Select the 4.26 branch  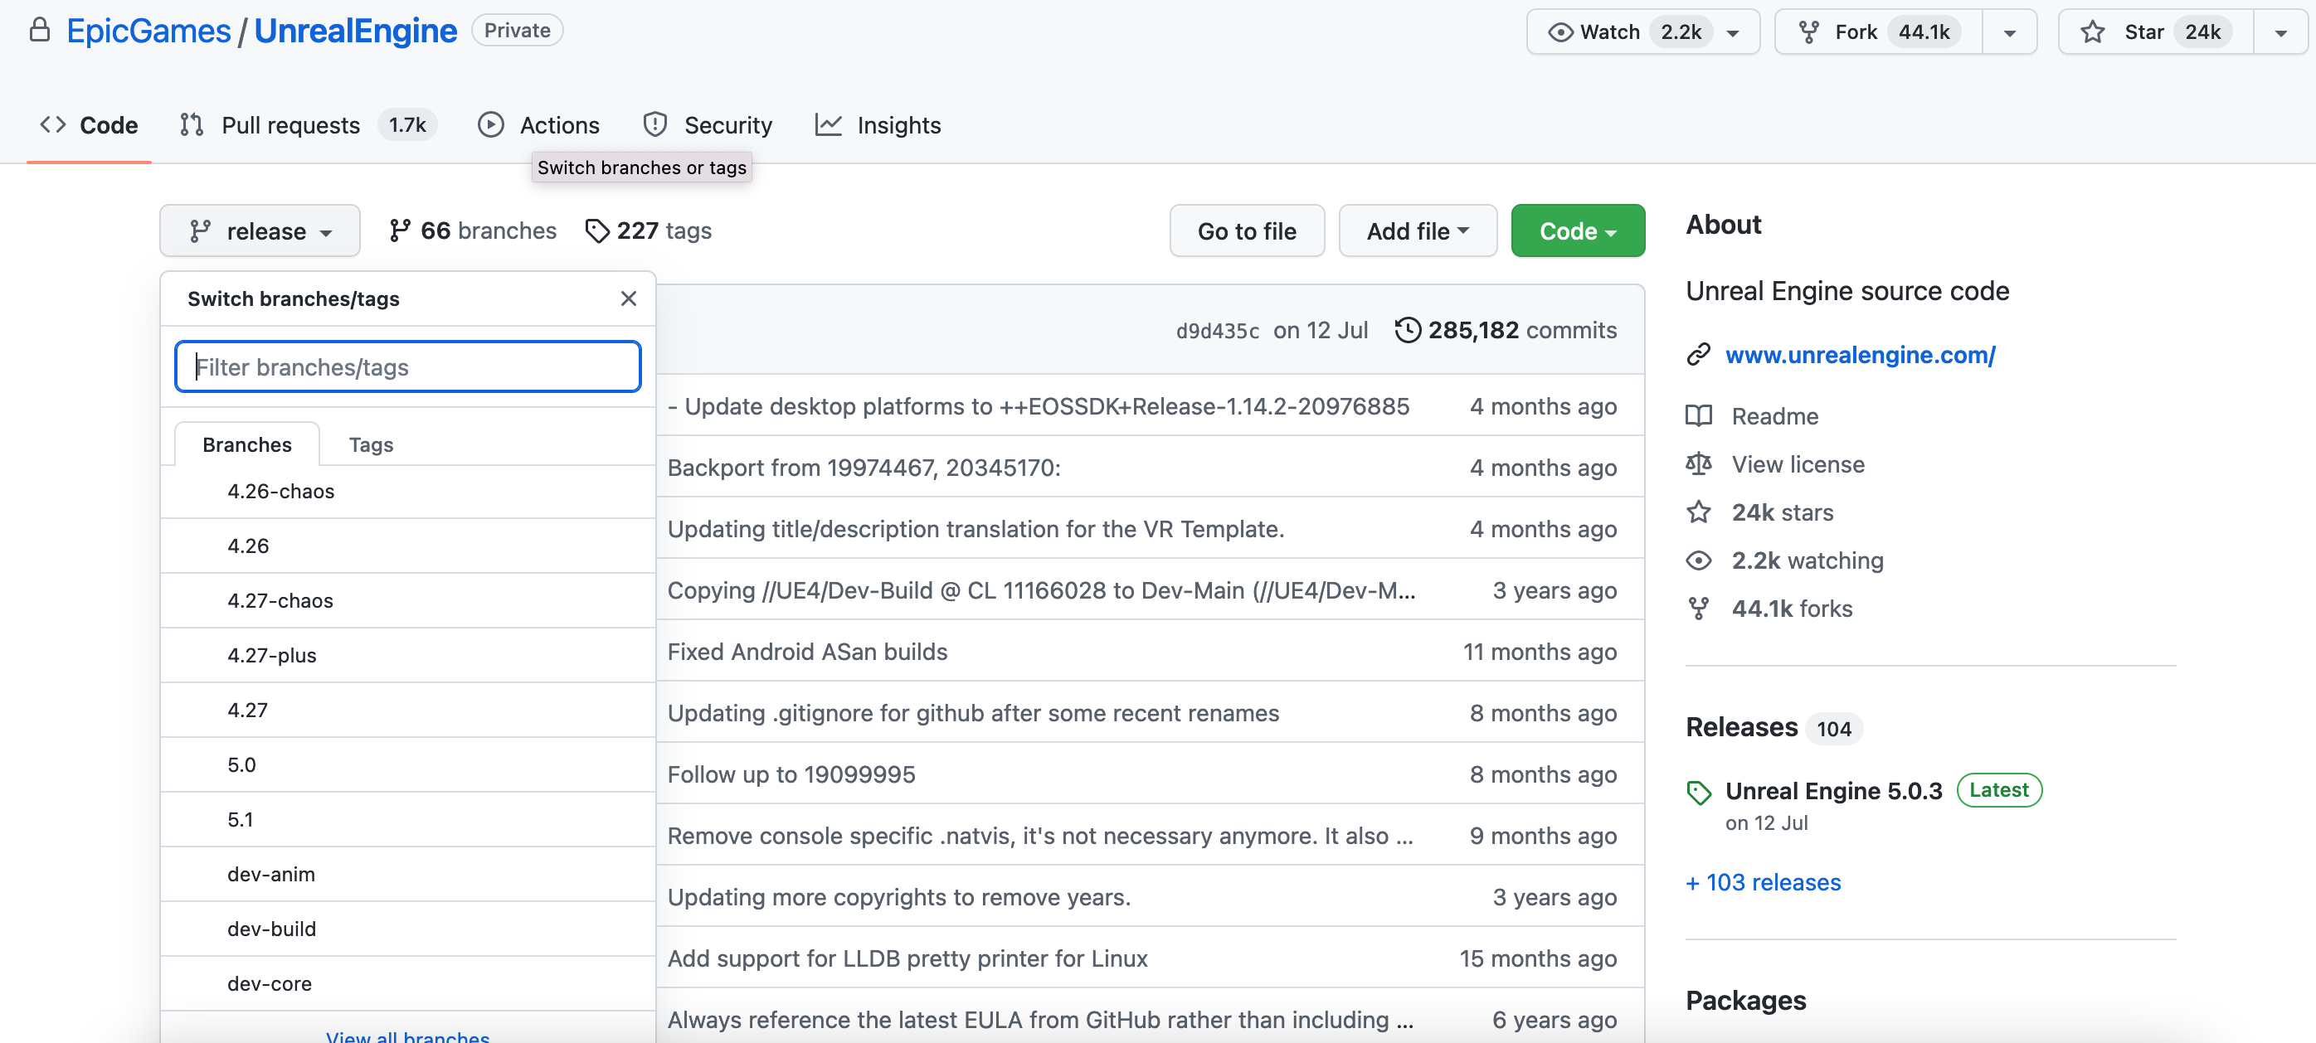point(407,546)
